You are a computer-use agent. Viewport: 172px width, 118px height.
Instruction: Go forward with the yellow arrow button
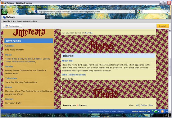(10, 11)
